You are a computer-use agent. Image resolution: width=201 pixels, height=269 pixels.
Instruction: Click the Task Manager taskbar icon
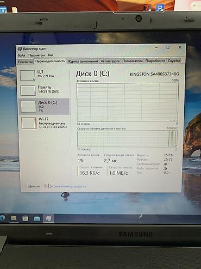[48, 218]
